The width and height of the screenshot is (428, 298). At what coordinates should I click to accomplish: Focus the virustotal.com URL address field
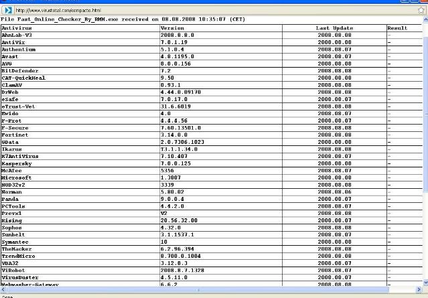pos(216,10)
